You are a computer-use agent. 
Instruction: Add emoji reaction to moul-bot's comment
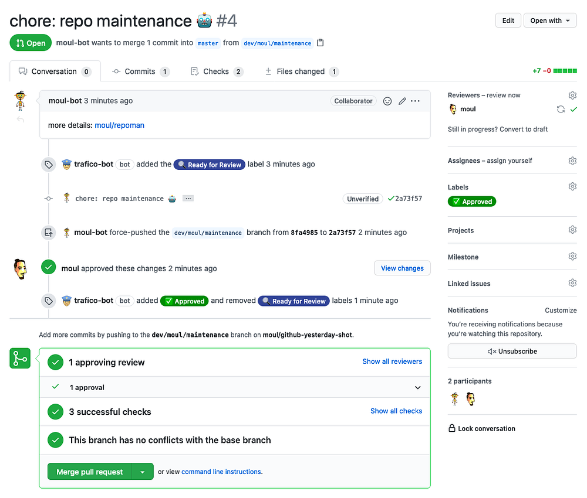(387, 101)
